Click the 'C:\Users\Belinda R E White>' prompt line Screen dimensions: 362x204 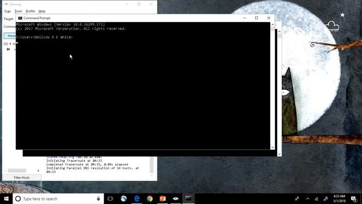click(44, 37)
